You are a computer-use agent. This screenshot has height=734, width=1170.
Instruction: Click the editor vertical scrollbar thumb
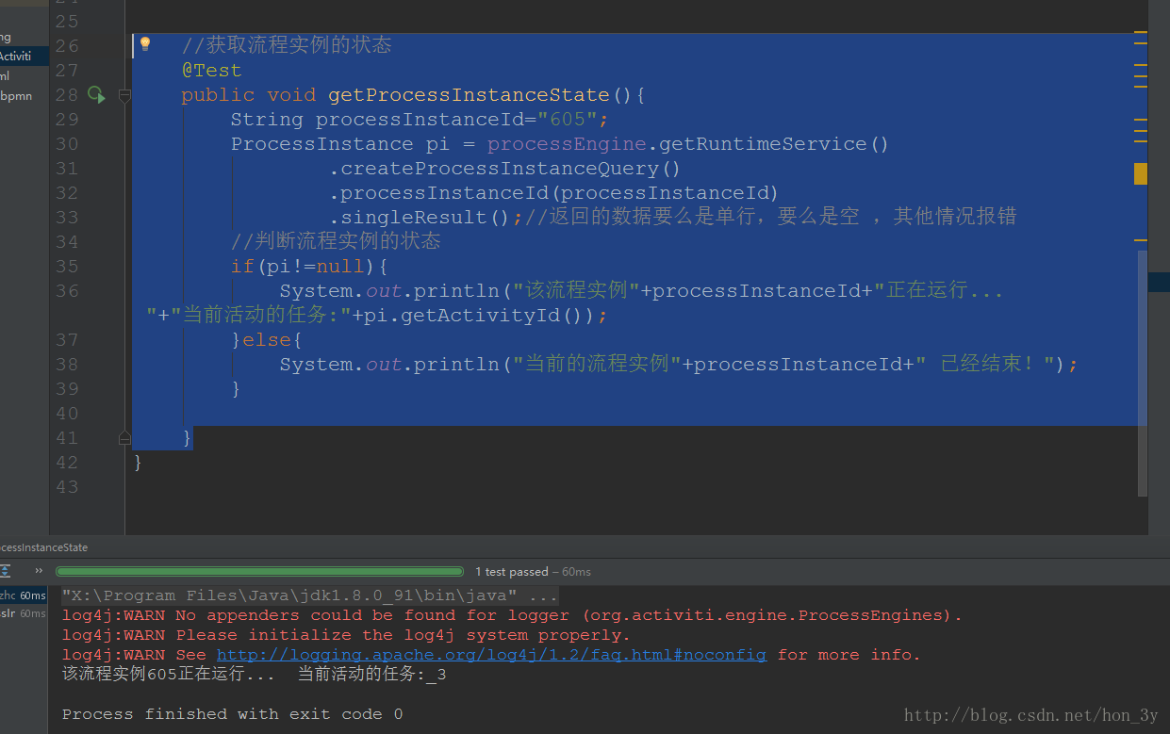[1143, 372]
